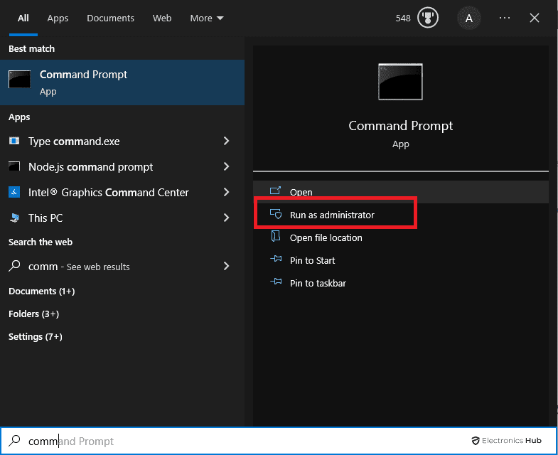Switch to the Web tab
Image resolution: width=558 pixels, height=455 pixels.
click(162, 18)
